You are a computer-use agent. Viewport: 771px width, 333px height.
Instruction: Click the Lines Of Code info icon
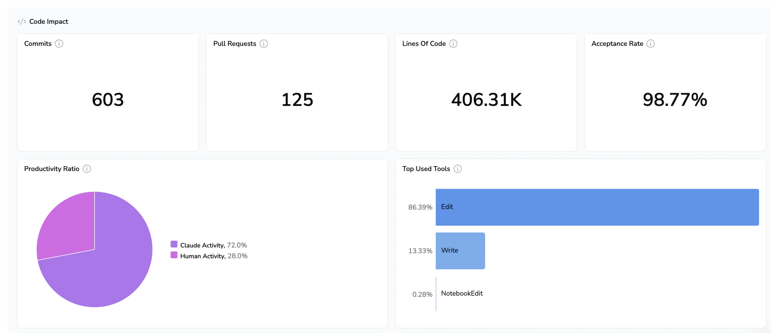tap(453, 44)
